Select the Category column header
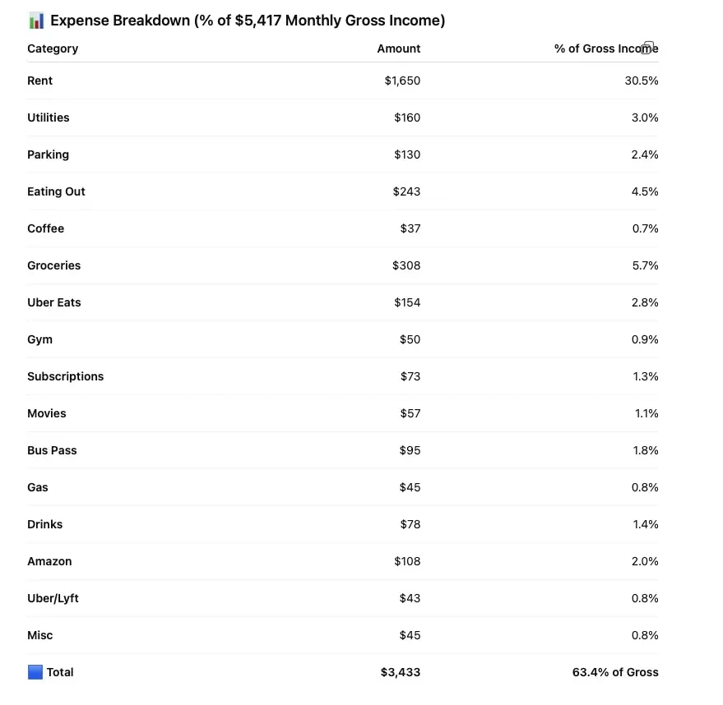The height and width of the screenshot is (705, 723). (53, 48)
